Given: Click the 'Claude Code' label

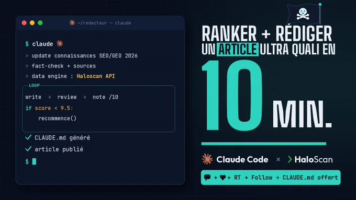Looking at the screenshot, I should [x=242, y=159].
